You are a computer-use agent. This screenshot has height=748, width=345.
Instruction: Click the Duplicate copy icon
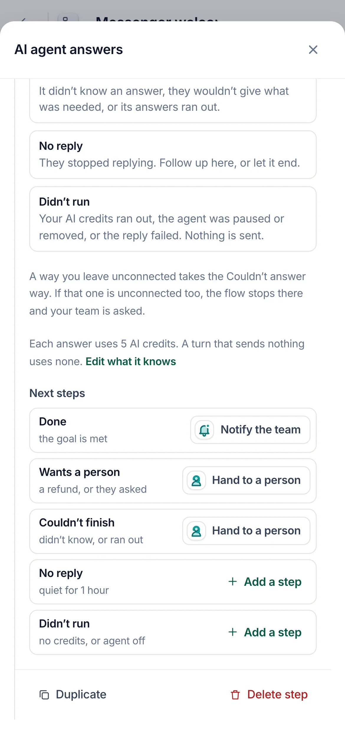(x=44, y=695)
